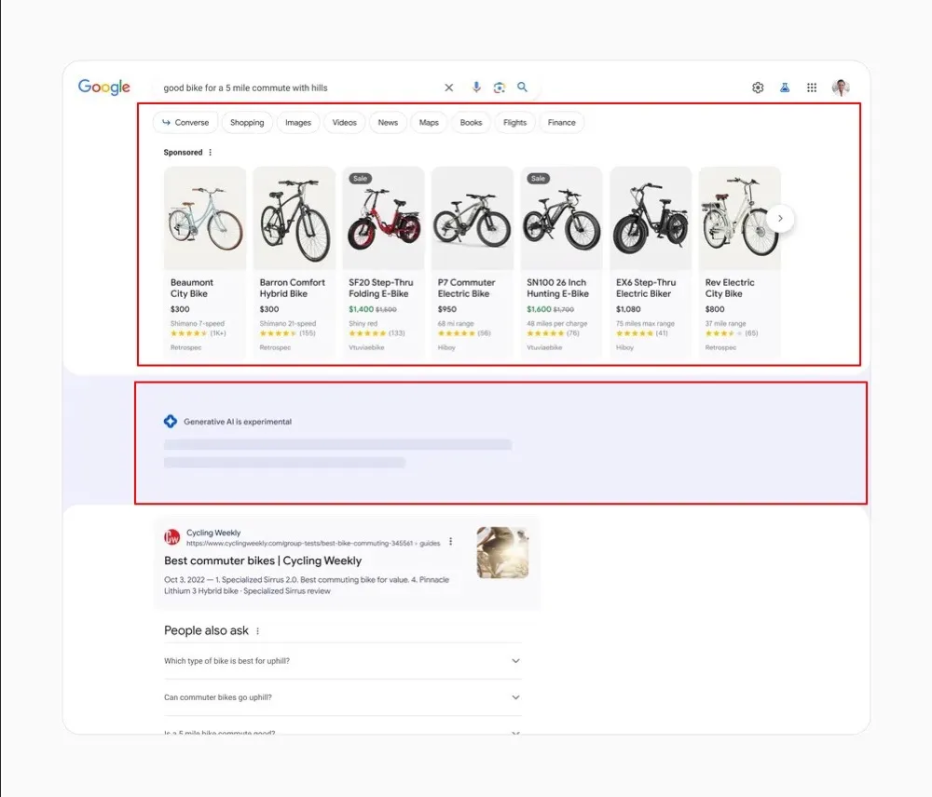The image size is (932, 797).
Task: Open People also ask three-dot menu
Action: pos(257,631)
